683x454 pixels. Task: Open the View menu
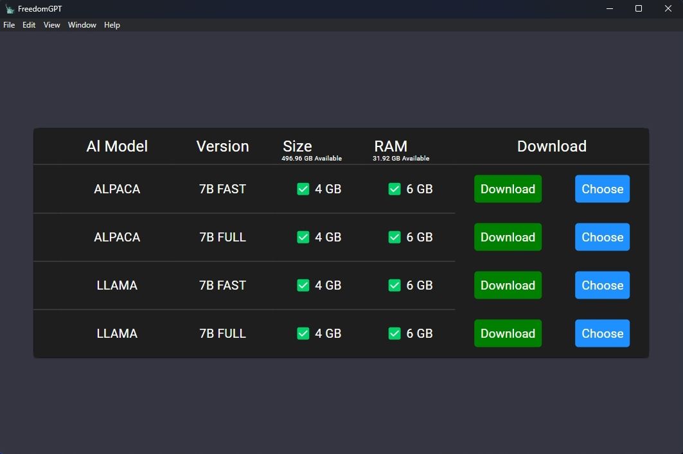(52, 25)
